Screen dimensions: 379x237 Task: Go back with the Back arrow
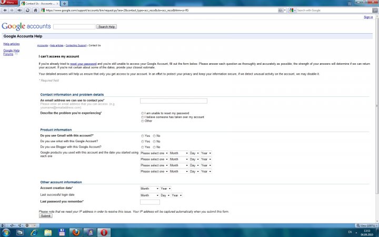click(5, 11)
